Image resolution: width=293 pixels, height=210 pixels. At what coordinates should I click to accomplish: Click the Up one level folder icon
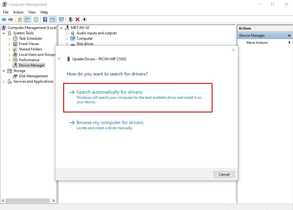click(x=20, y=19)
